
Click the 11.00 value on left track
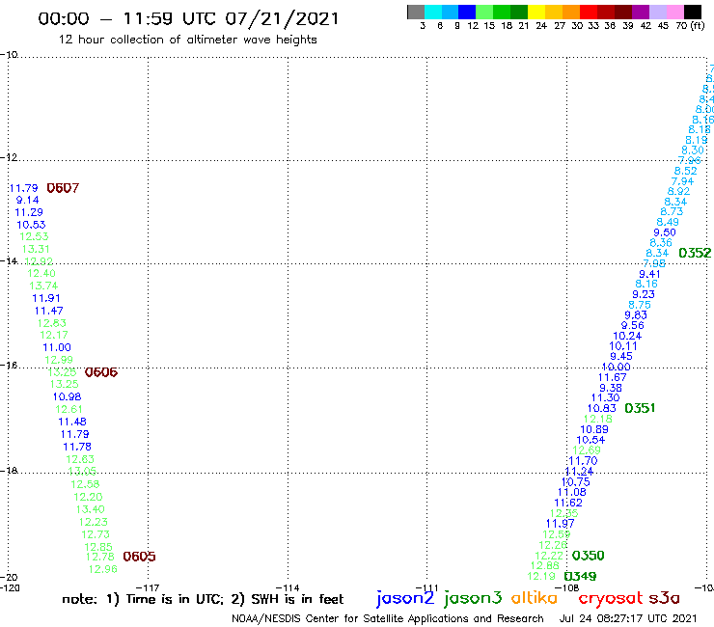coord(57,347)
